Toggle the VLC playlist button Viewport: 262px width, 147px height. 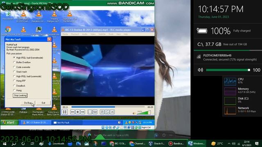click(102, 112)
